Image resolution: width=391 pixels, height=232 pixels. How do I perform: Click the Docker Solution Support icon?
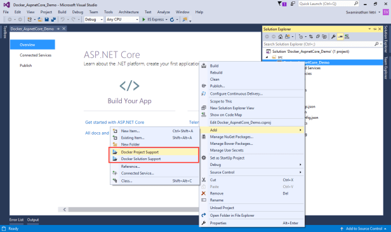[x=115, y=158]
